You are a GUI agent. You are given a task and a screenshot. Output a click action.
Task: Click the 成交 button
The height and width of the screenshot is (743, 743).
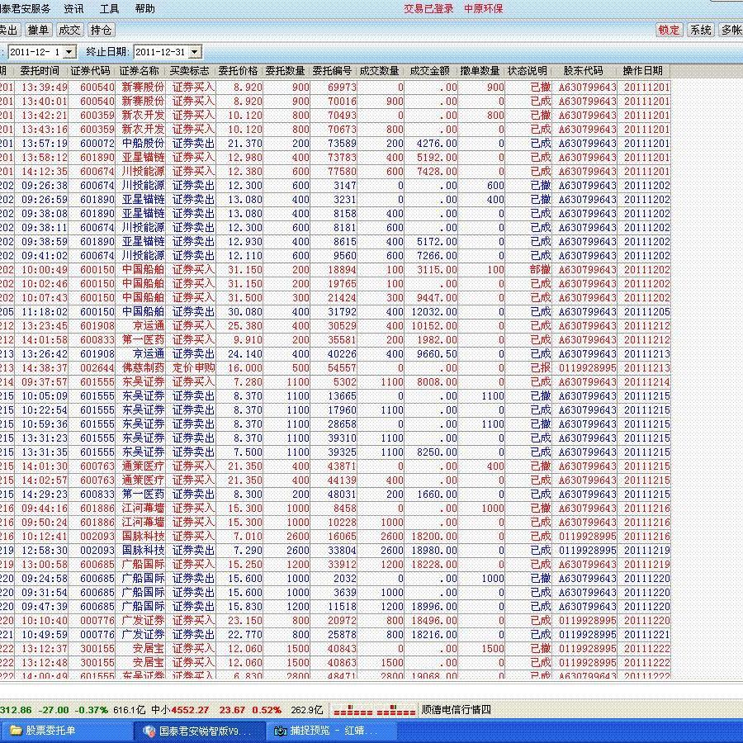69,31
